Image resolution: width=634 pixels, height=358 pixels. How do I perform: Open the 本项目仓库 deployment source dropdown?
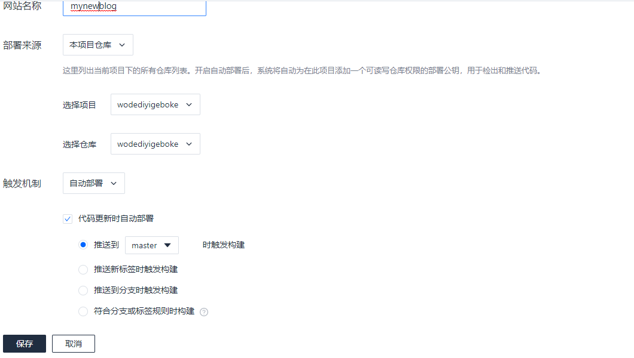coord(98,45)
